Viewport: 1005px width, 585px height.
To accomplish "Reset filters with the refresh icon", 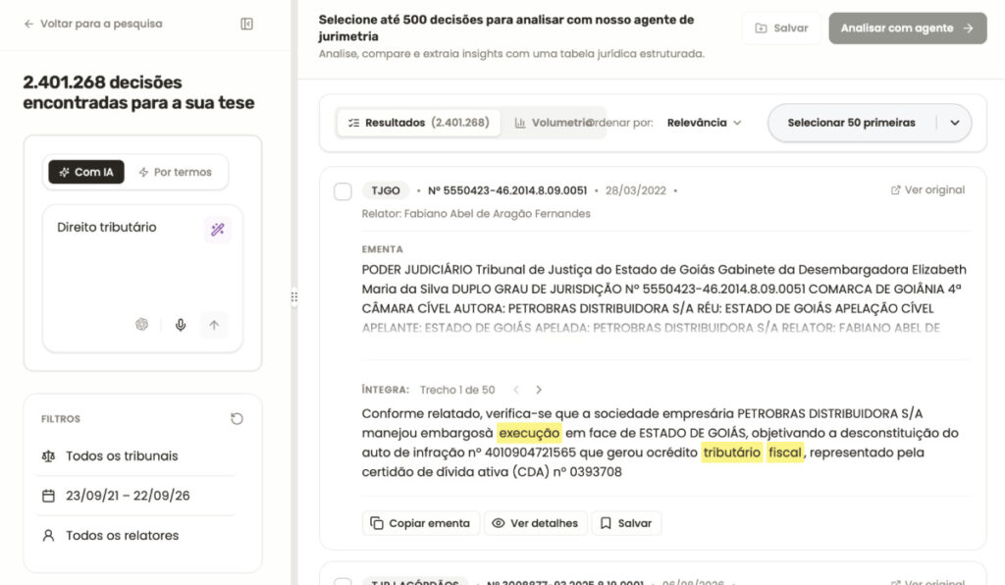I will pyautogui.click(x=237, y=419).
